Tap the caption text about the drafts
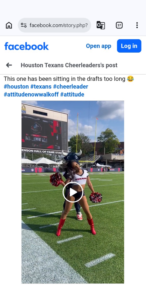Screen dimensions: 146x285 (x=65, y=79)
